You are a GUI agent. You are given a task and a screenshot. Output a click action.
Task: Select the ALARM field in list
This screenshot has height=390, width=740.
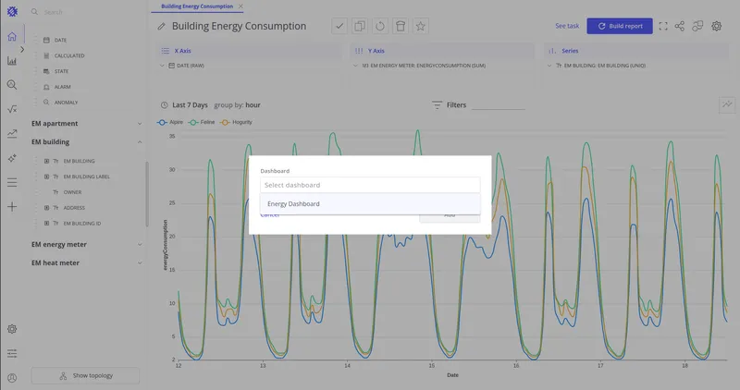pyautogui.click(x=62, y=87)
